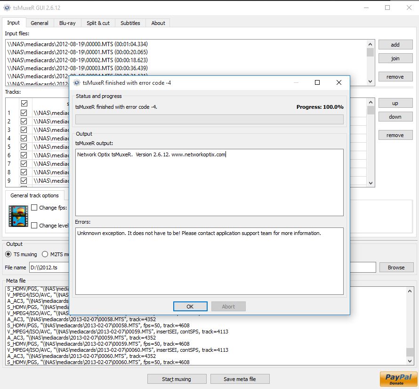Viewport: 419px width, 389px height.
Task: Uncheck track 8 checkbox
Action: pos(24,172)
